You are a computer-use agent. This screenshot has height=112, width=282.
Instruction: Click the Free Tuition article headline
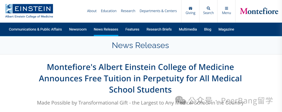click(140, 78)
